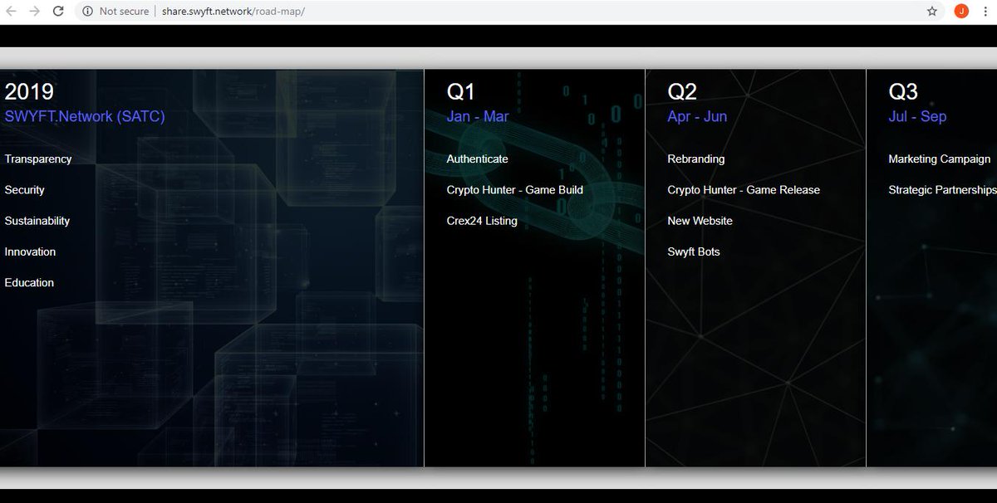The height and width of the screenshot is (503, 997).
Task: Bookmark this page with star icon
Action: 932,12
